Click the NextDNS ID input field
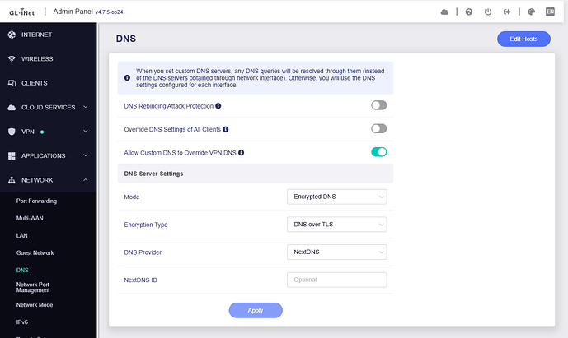Screen dimensions: 568x338 pos(337,280)
